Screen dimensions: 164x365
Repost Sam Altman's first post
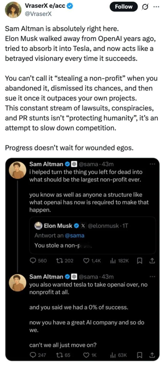tap(60, 261)
